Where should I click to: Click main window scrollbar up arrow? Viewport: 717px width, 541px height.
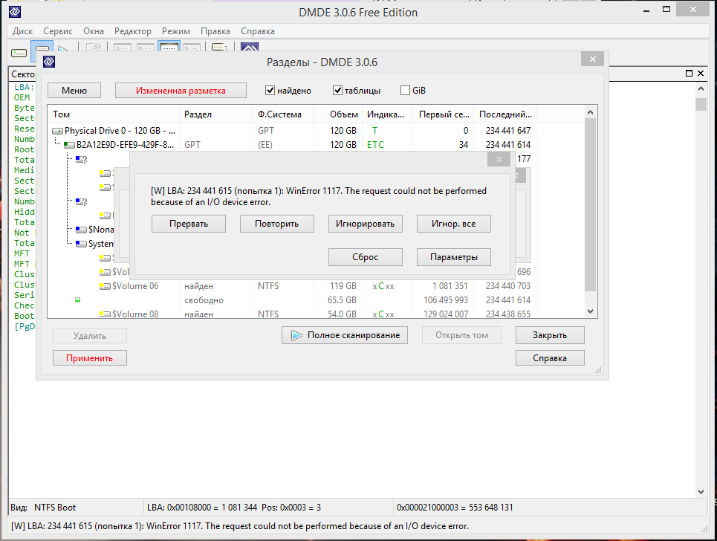point(701,88)
